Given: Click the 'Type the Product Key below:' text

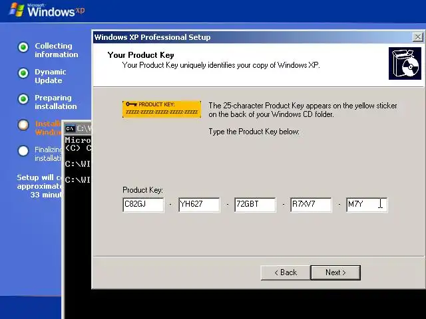Looking at the screenshot, I should coord(254,132).
